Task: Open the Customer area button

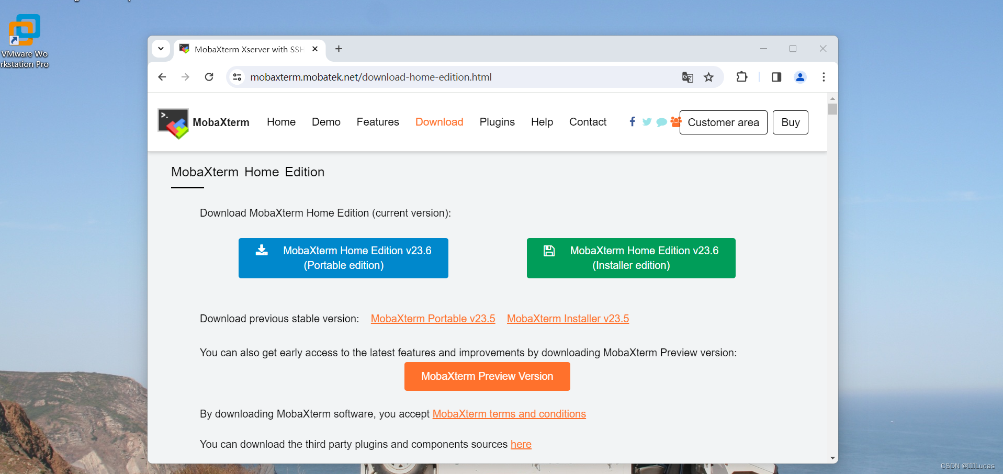Action: click(723, 122)
